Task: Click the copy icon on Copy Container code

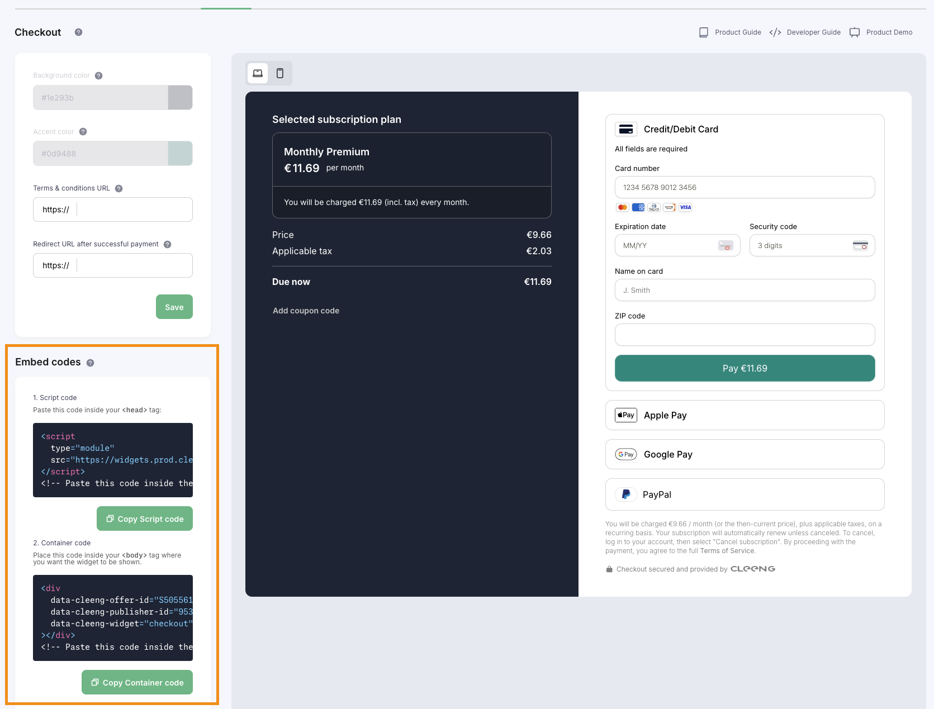Action: [x=95, y=682]
